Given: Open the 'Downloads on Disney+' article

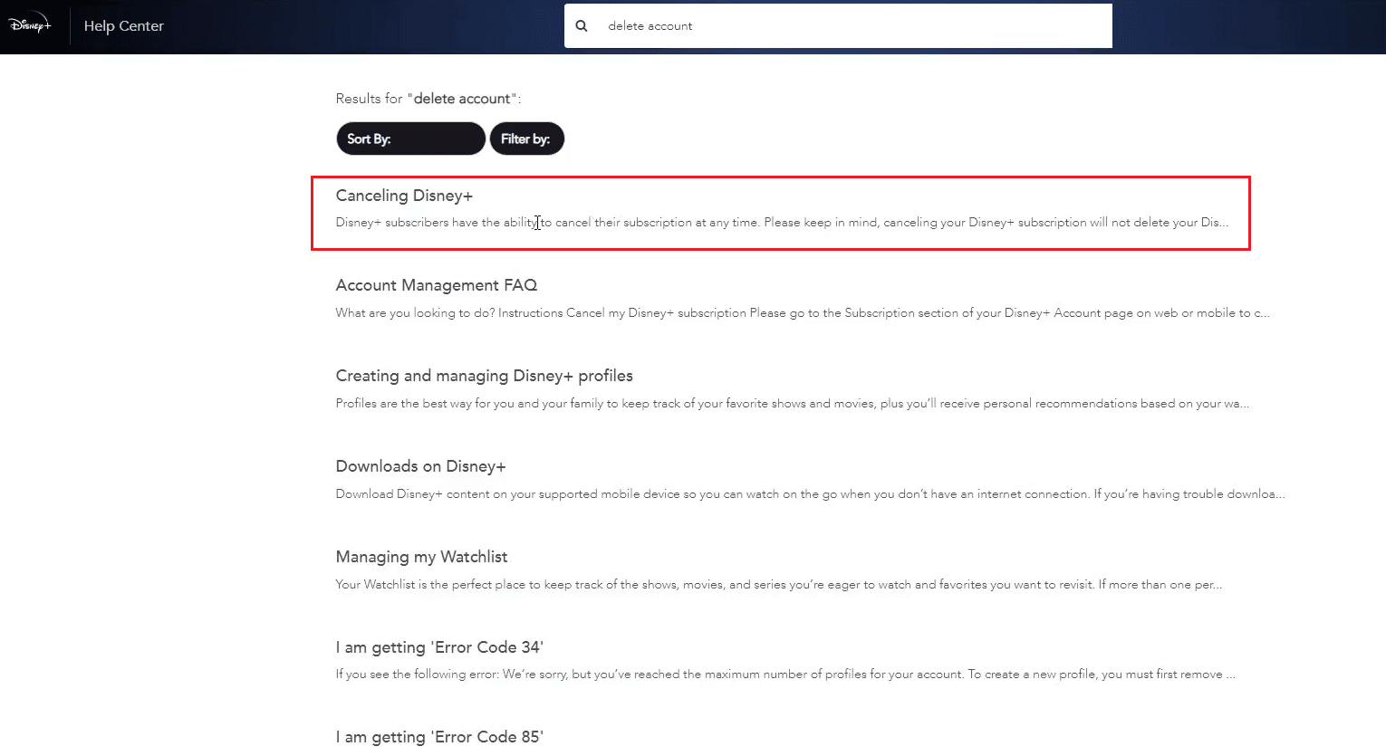Looking at the screenshot, I should pyautogui.click(x=421, y=466).
